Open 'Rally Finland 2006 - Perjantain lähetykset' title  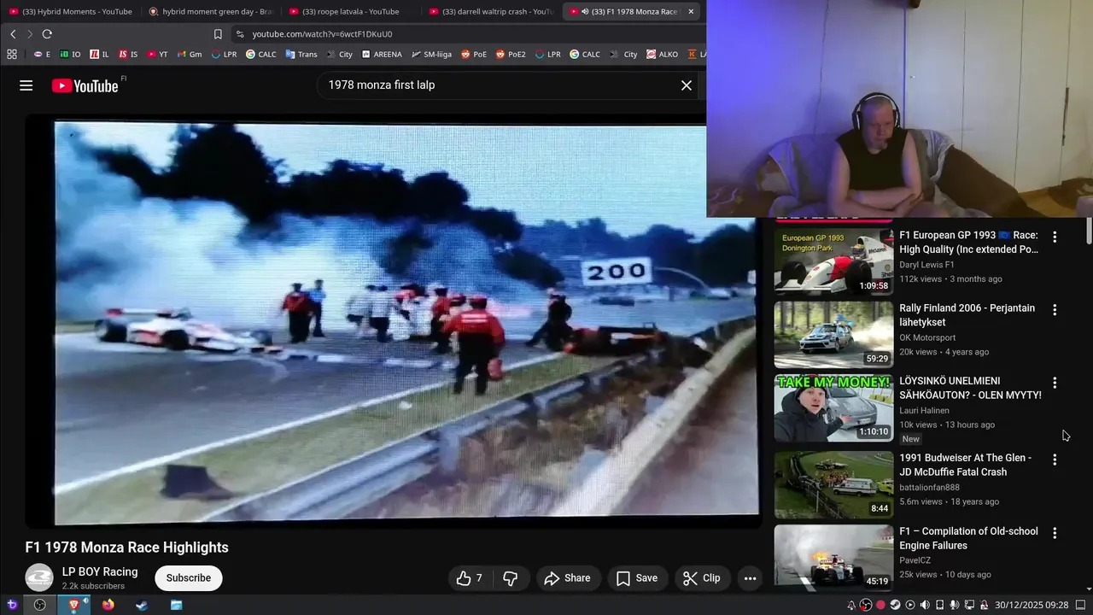967,315
